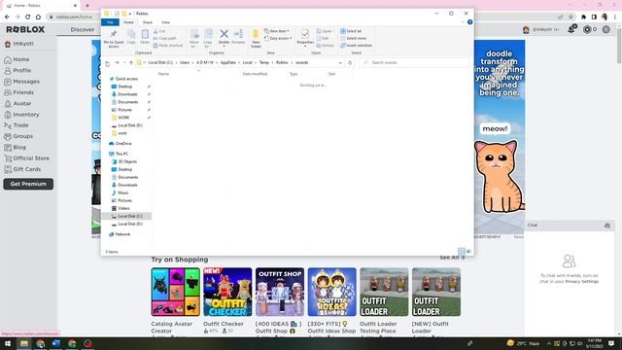Click the Get Premium button
This screenshot has height=350, width=622.
click(x=28, y=184)
